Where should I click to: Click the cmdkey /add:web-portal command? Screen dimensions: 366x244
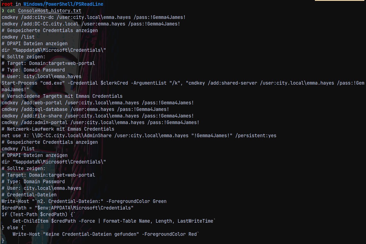tap(98, 103)
